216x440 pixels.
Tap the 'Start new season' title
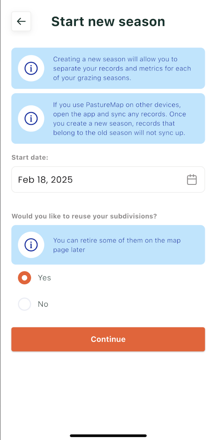click(108, 22)
